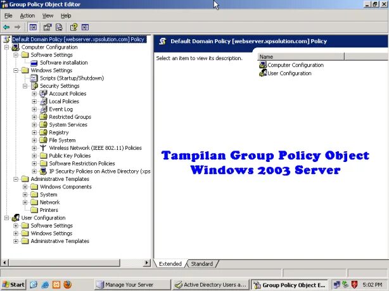389x291 pixels.
Task: Click the Back arrow toolbar icon
Action: 6,27
